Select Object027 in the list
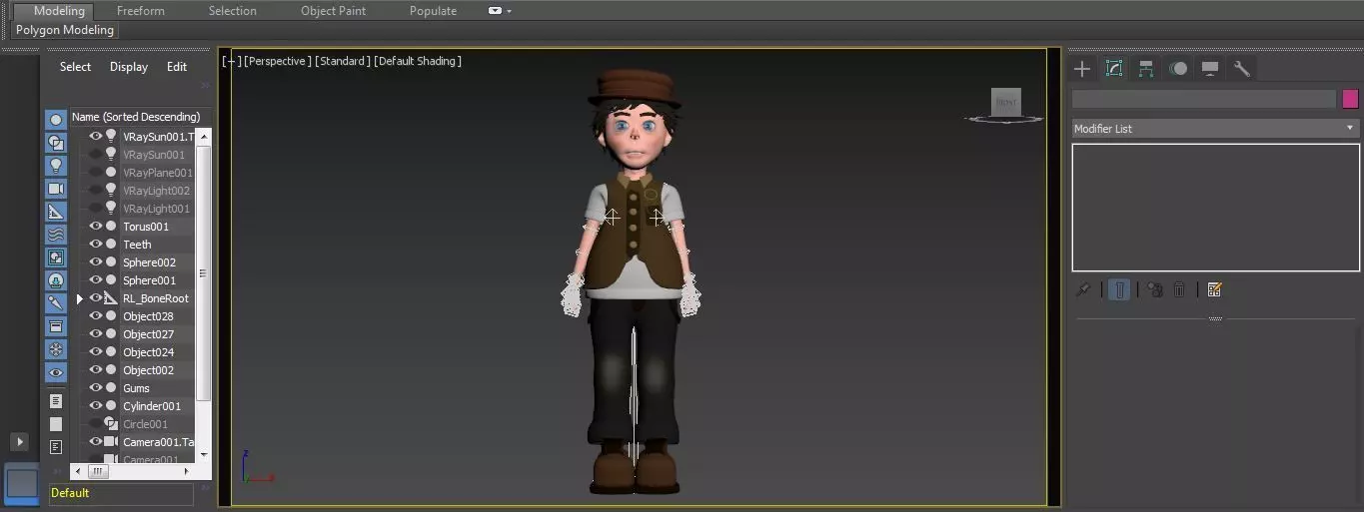The width and height of the screenshot is (1364, 512). pyautogui.click(x=148, y=334)
